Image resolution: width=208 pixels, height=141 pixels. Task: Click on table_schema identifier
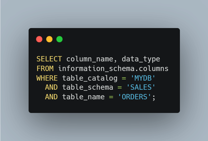(88, 87)
